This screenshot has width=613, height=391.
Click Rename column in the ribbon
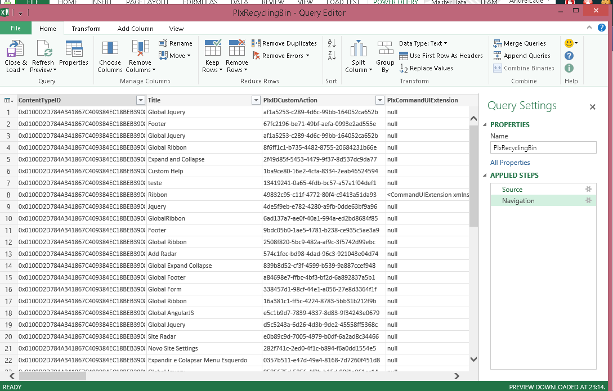176,43
